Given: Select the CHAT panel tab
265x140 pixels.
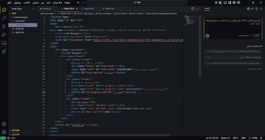Looking at the screenshot, I should point(207,9).
